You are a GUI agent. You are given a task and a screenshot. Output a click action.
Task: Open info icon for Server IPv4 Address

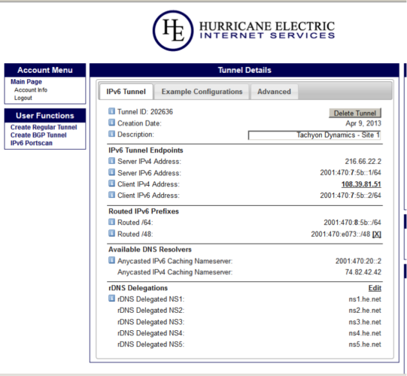coord(111,161)
